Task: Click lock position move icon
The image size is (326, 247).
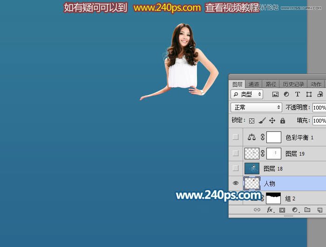Action: point(272,121)
